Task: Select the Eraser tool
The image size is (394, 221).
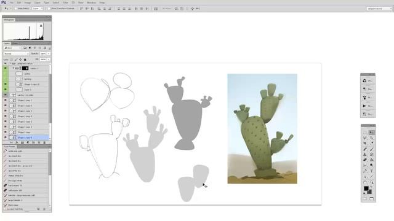Action: 365,160
